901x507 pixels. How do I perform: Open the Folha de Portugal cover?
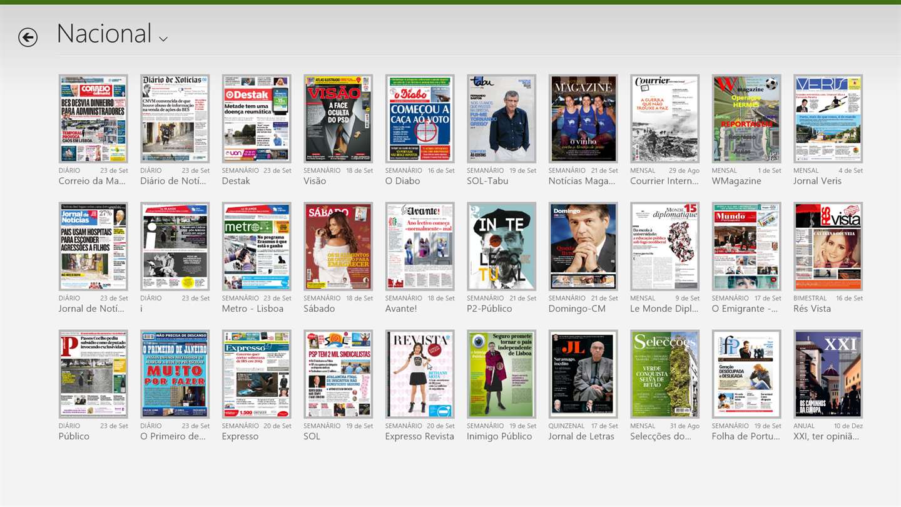point(746,374)
